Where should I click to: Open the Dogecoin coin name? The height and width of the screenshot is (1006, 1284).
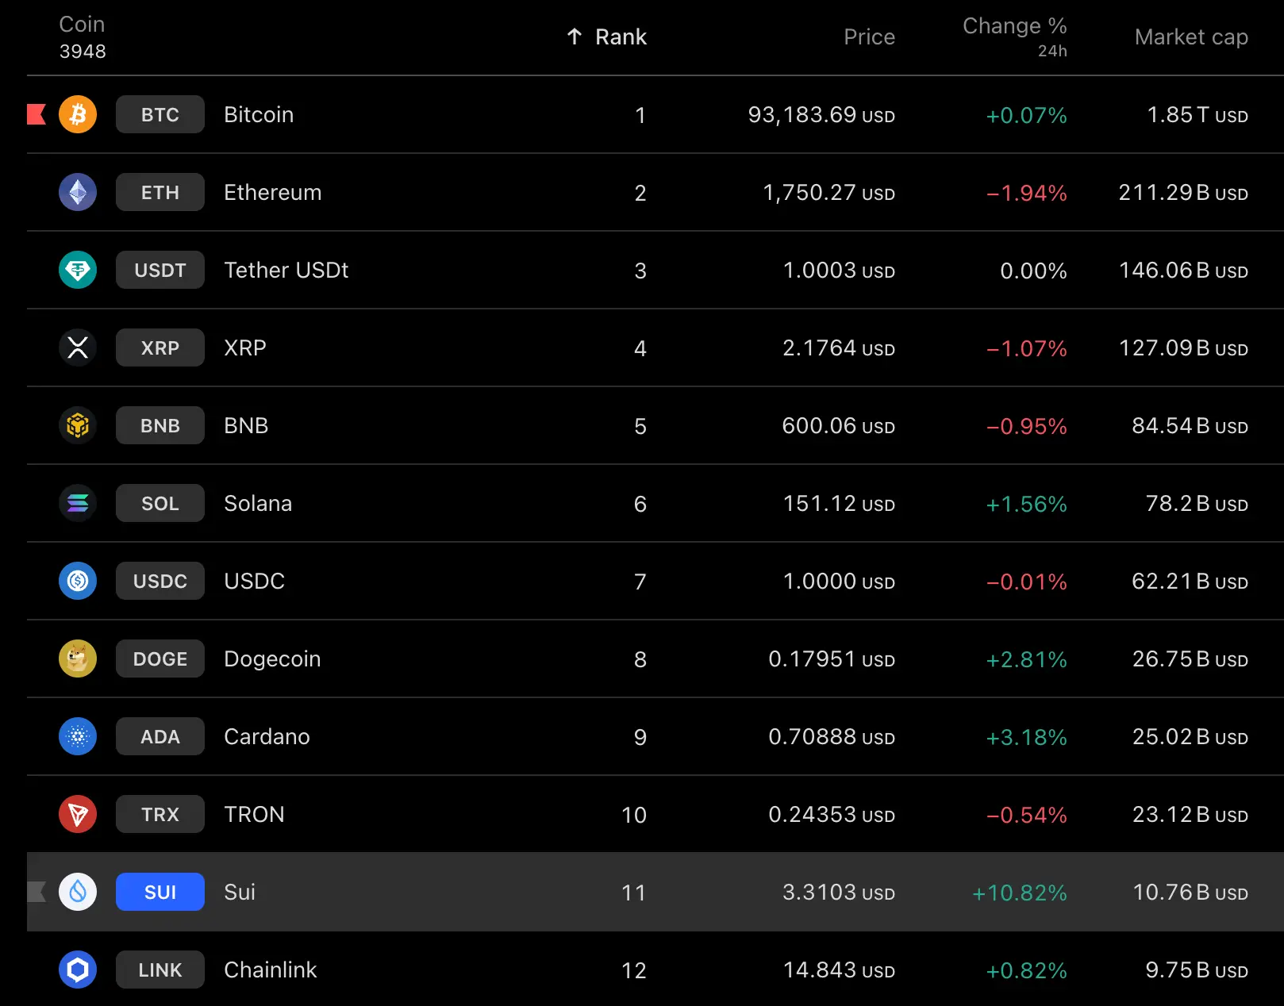point(272,659)
